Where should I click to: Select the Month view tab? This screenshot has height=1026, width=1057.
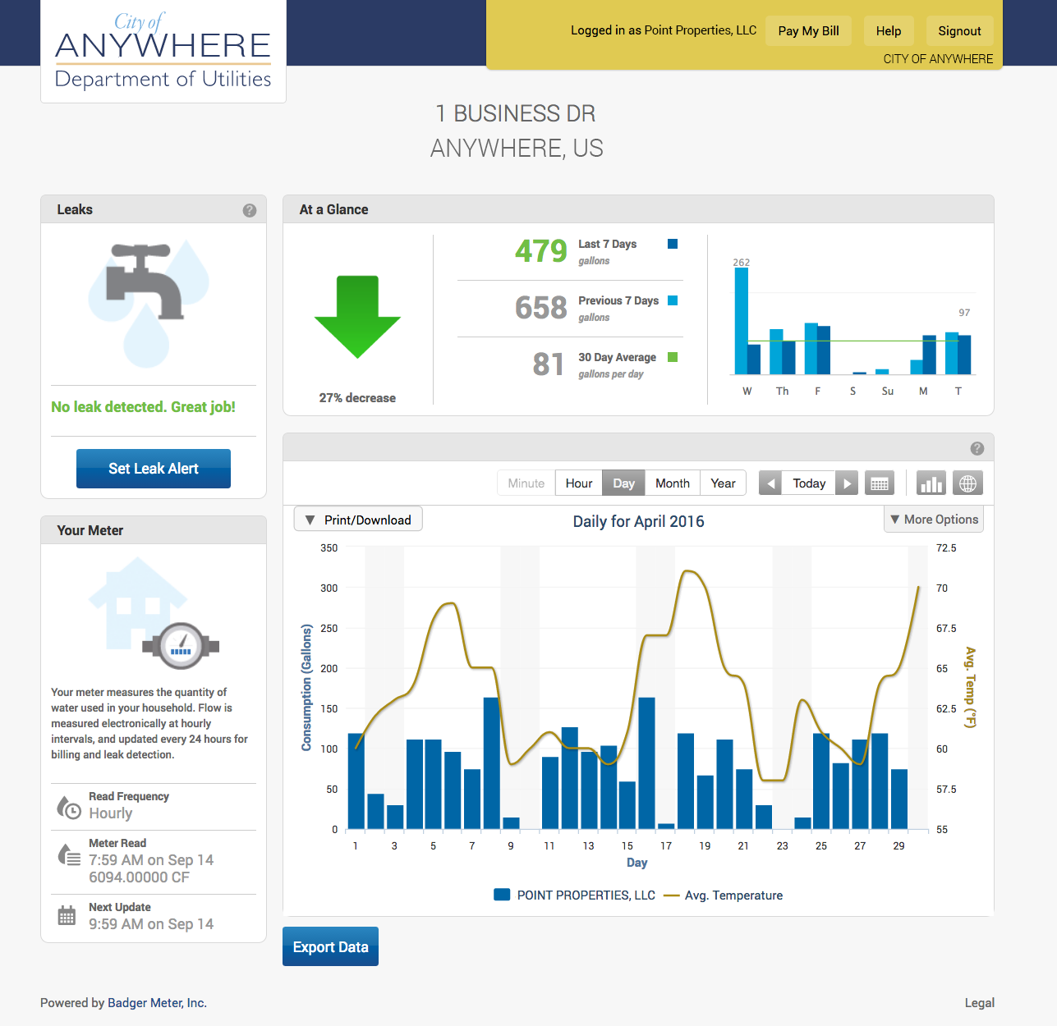tap(672, 483)
